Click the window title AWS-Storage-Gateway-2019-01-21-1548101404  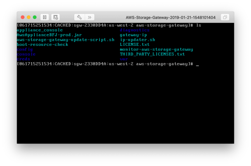[171, 17]
